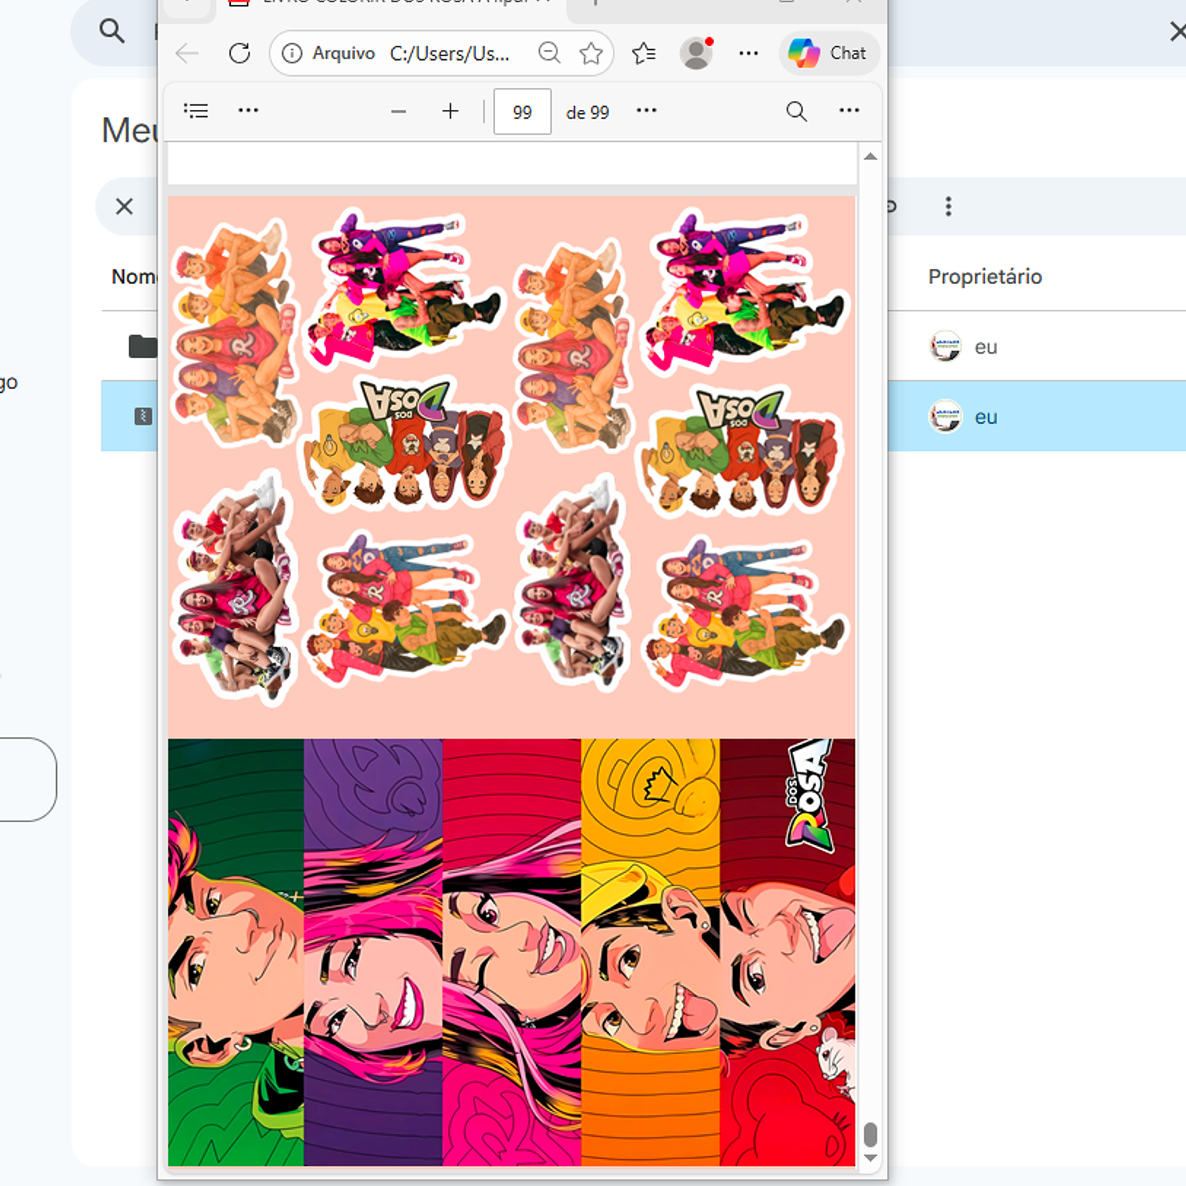Click the browser profile avatar icon
Screen dimensions: 1186x1186
pyautogui.click(x=696, y=53)
